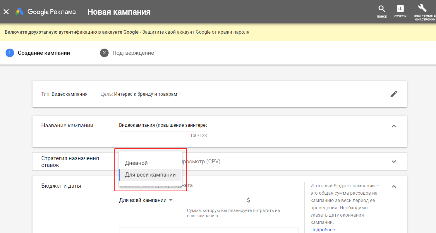Image resolution: width=436 pixels, height=233 pixels.
Task: Expand the "Стратегия назначения ставок" section
Action: (394, 162)
